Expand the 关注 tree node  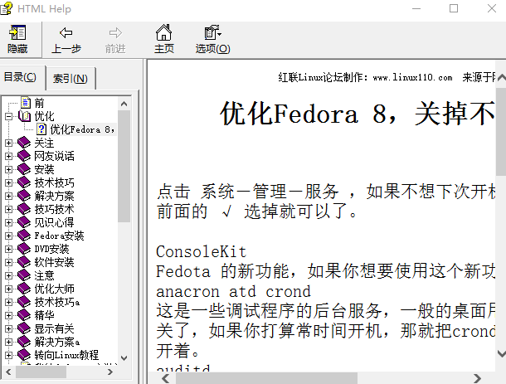pos(9,143)
